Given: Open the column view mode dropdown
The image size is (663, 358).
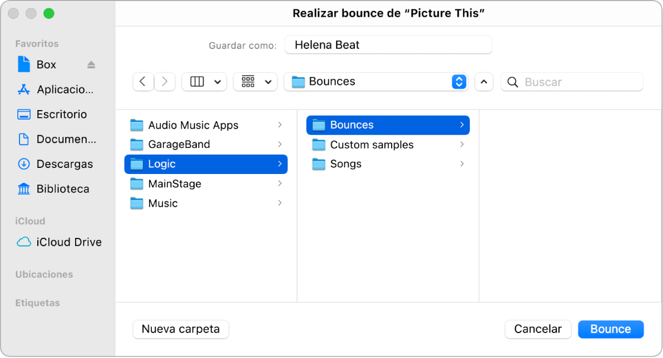Looking at the screenshot, I should pyautogui.click(x=204, y=82).
